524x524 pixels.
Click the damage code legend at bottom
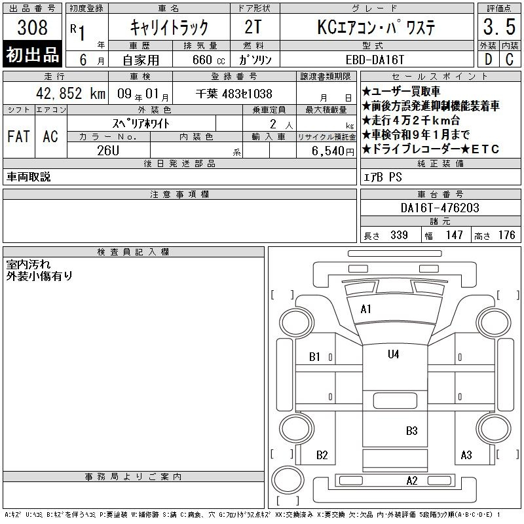click(x=252, y=515)
